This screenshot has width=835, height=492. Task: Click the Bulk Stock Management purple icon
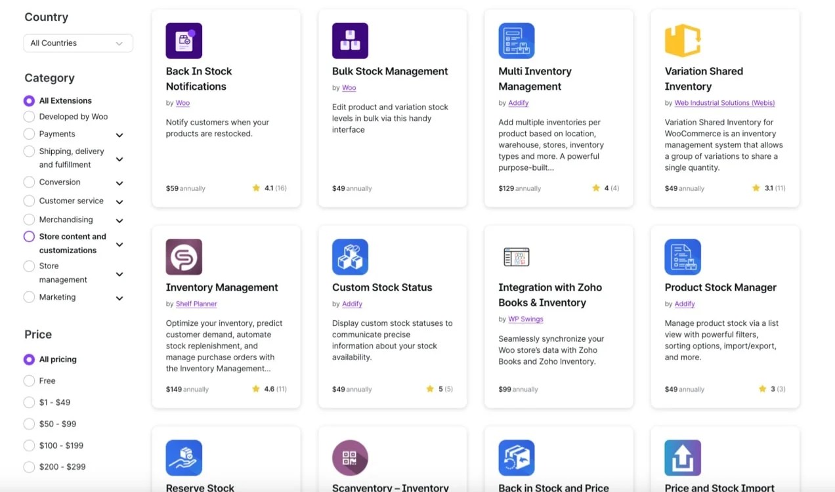[350, 41]
